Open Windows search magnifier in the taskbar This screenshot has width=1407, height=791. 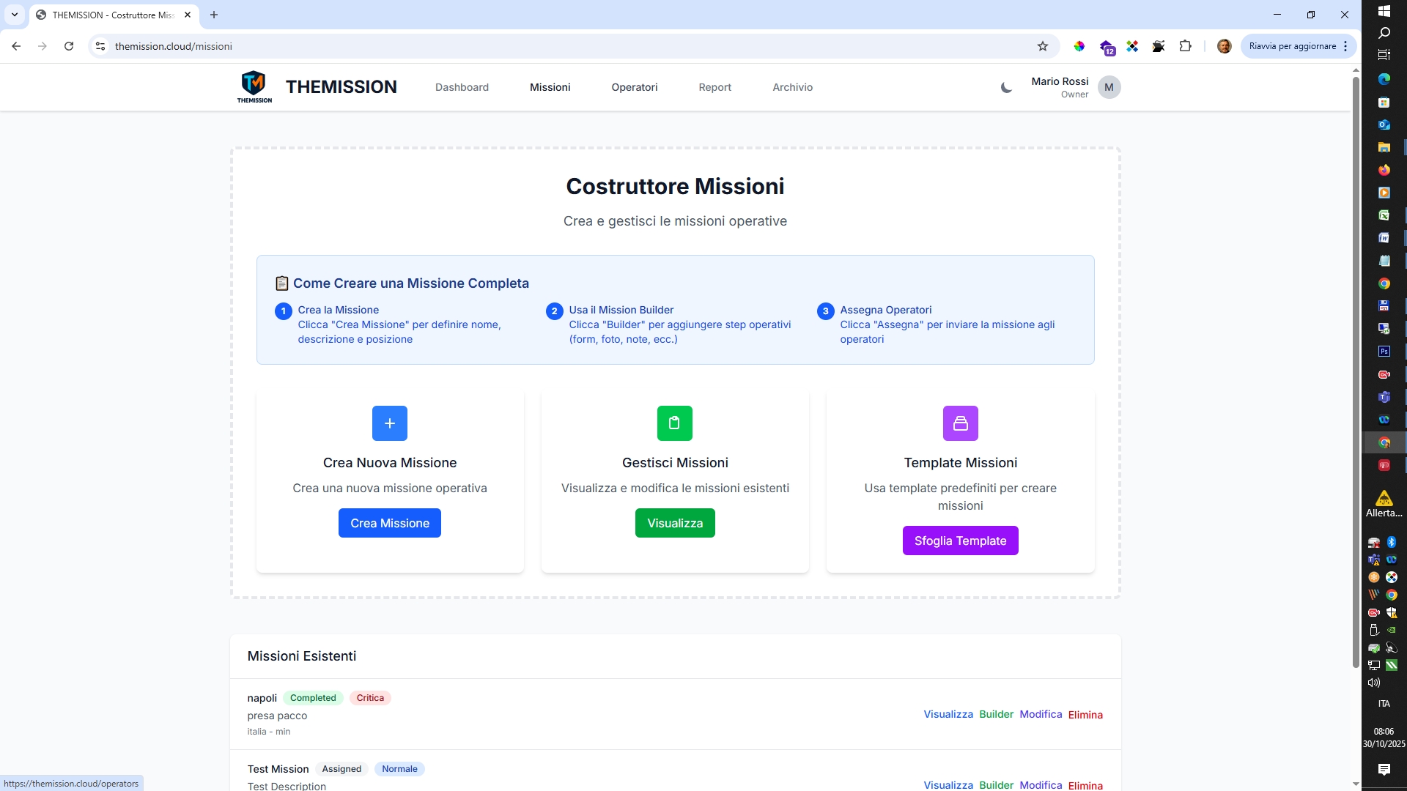click(x=1384, y=33)
